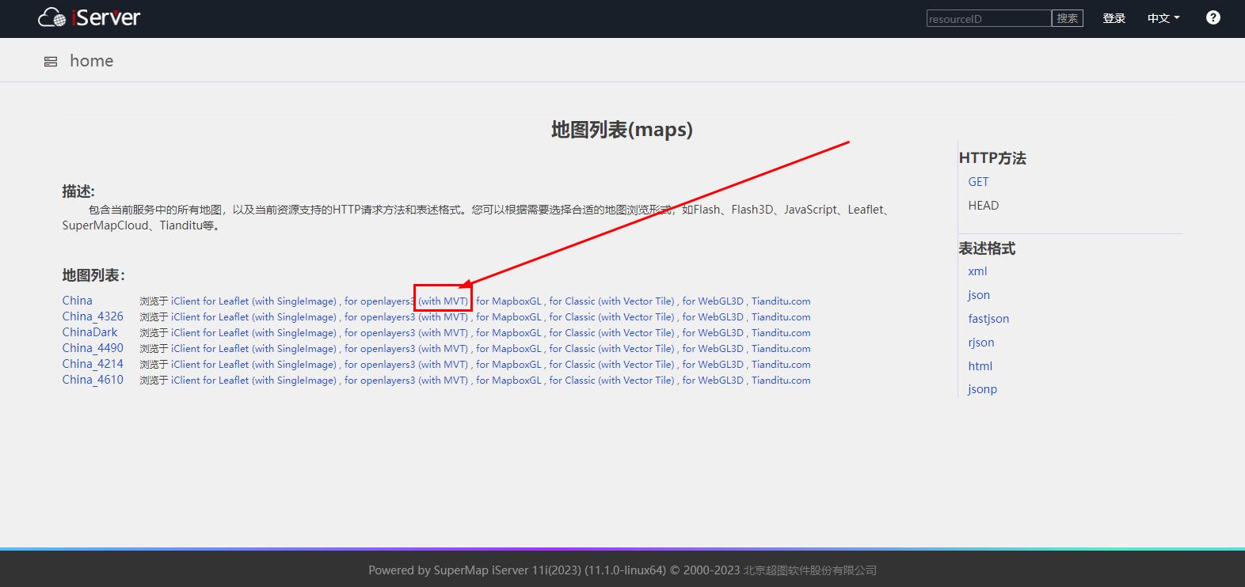Viewport: 1245px width, 587px height.
Task: Click for WebGL3D in the China_4610 row
Action: (x=713, y=381)
